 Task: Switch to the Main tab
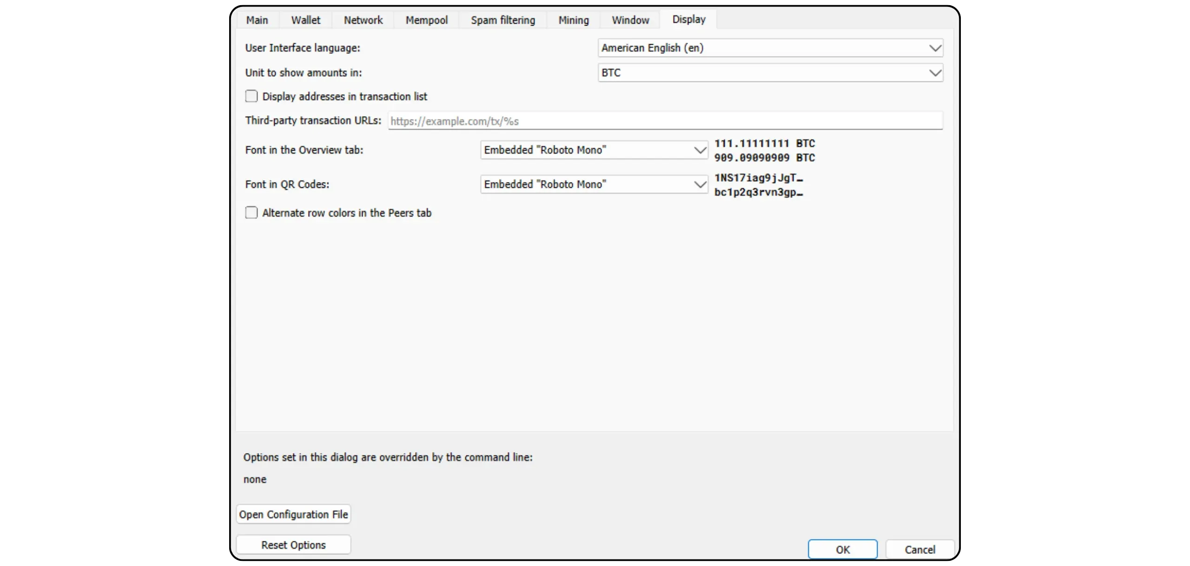tap(257, 20)
